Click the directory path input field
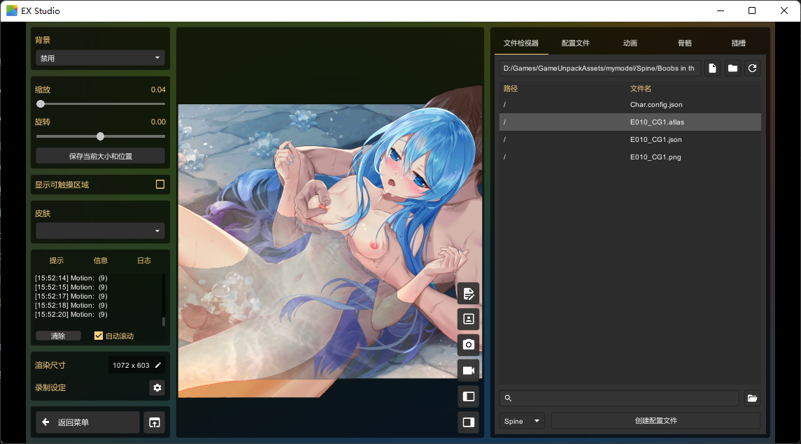The height and width of the screenshot is (444, 801). point(600,69)
